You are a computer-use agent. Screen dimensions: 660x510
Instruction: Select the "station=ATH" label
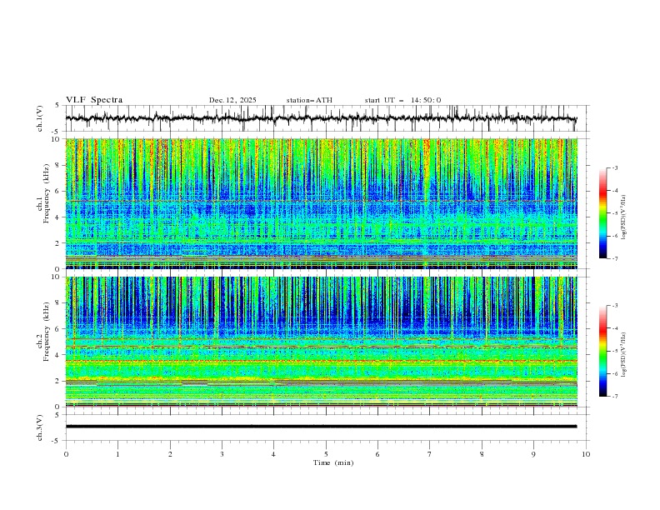tap(309, 100)
